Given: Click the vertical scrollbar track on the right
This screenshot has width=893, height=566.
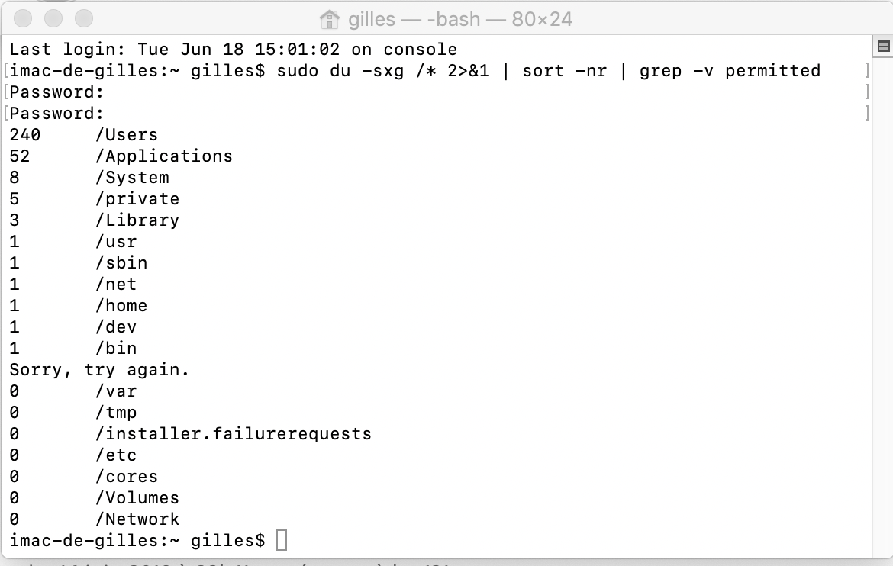Looking at the screenshot, I should click(x=883, y=305).
